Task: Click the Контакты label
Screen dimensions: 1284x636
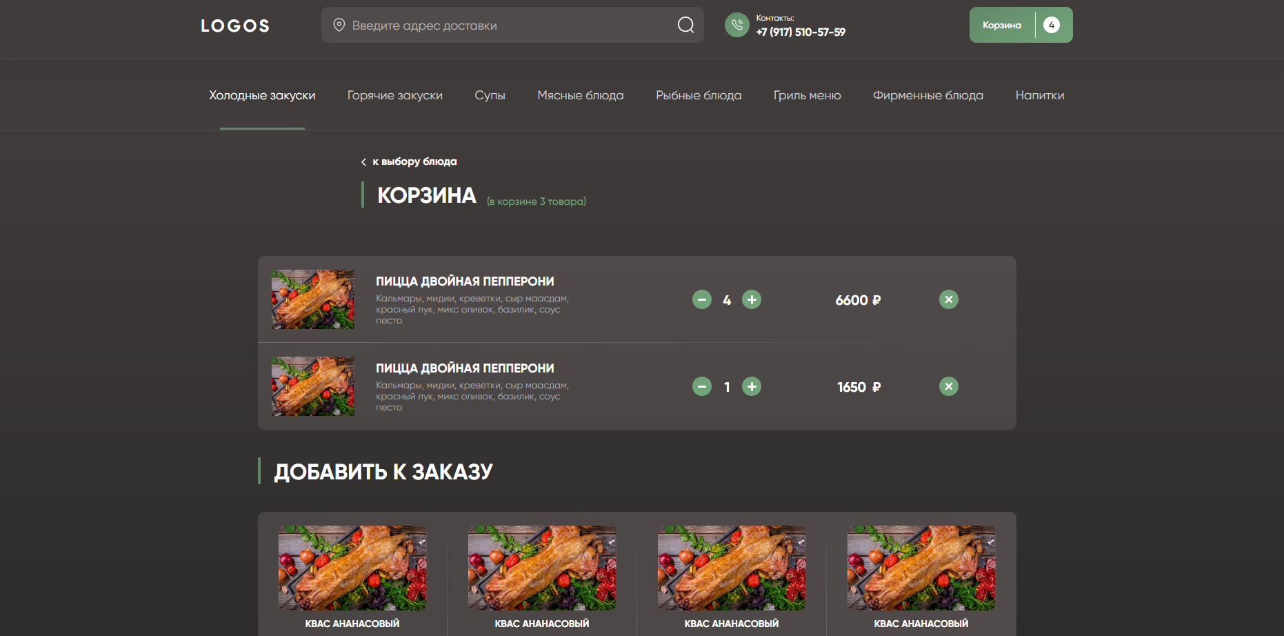Action: 775,18
